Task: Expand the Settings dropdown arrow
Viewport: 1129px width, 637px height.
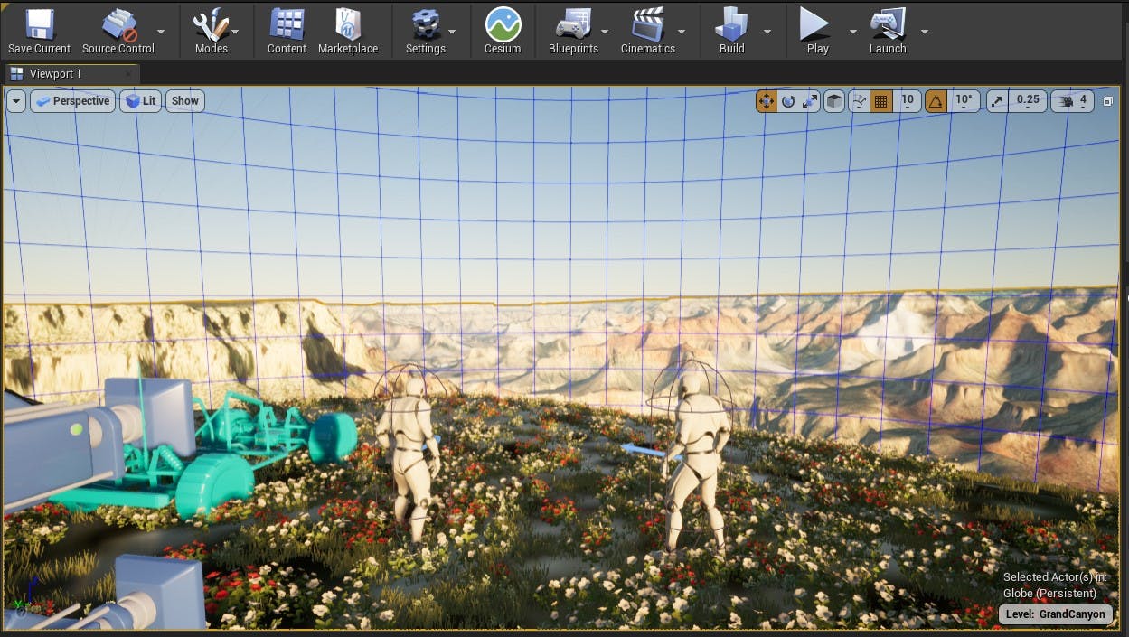Action: 452,31
